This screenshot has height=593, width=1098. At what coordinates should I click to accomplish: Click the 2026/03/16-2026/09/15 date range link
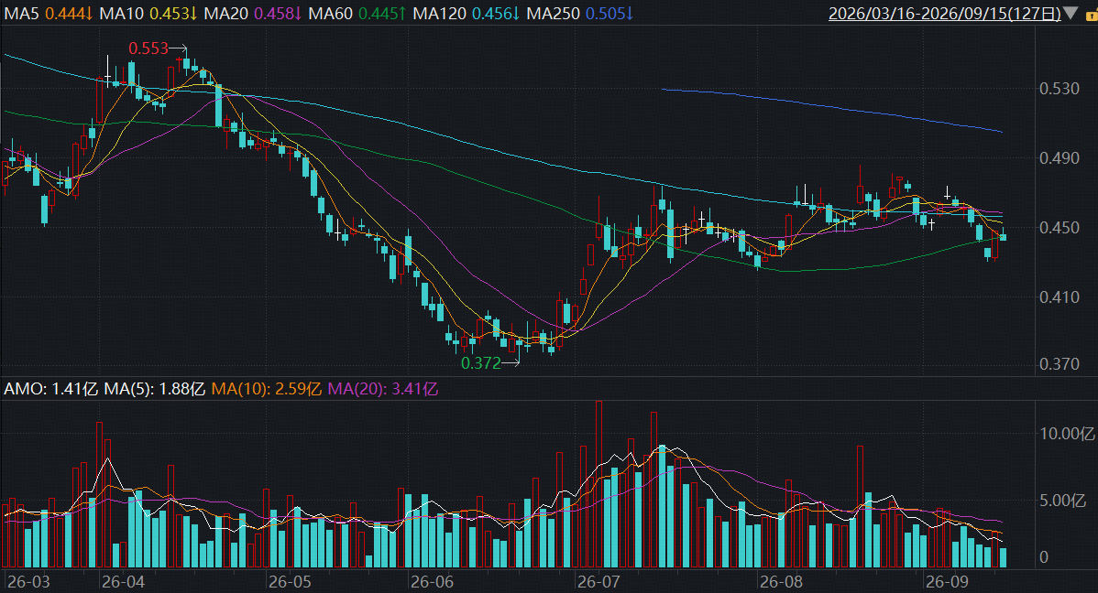(x=945, y=14)
